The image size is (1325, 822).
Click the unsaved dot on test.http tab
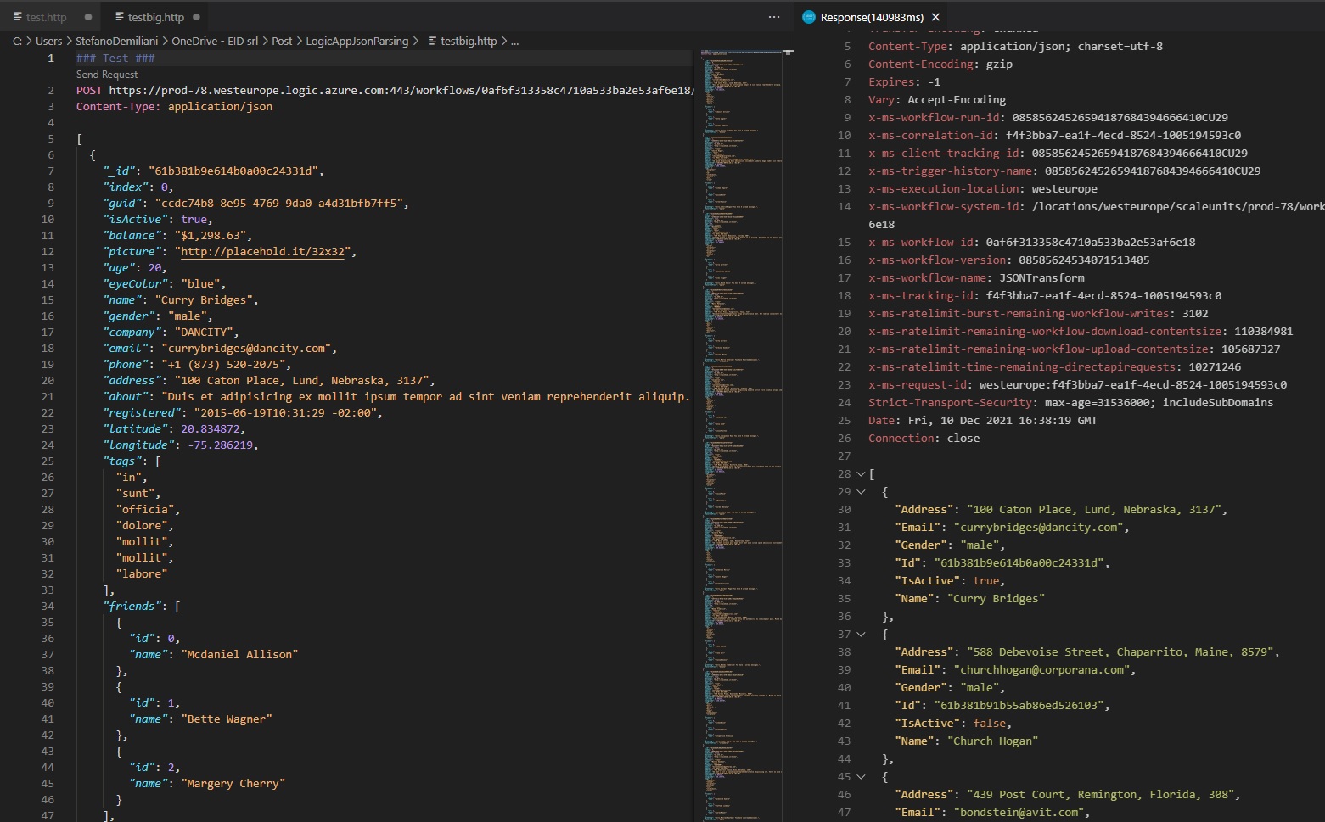click(88, 17)
